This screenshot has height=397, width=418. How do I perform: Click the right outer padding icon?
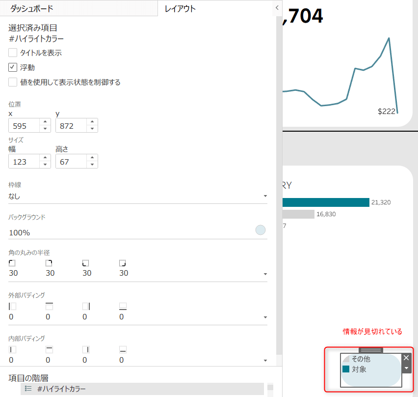click(x=86, y=306)
